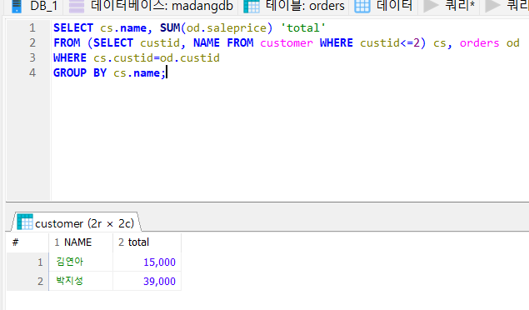The height and width of the screenshot is (310, 529).
Task: Click line number 2 in editor gutter
Action: [x=32, y=42]
